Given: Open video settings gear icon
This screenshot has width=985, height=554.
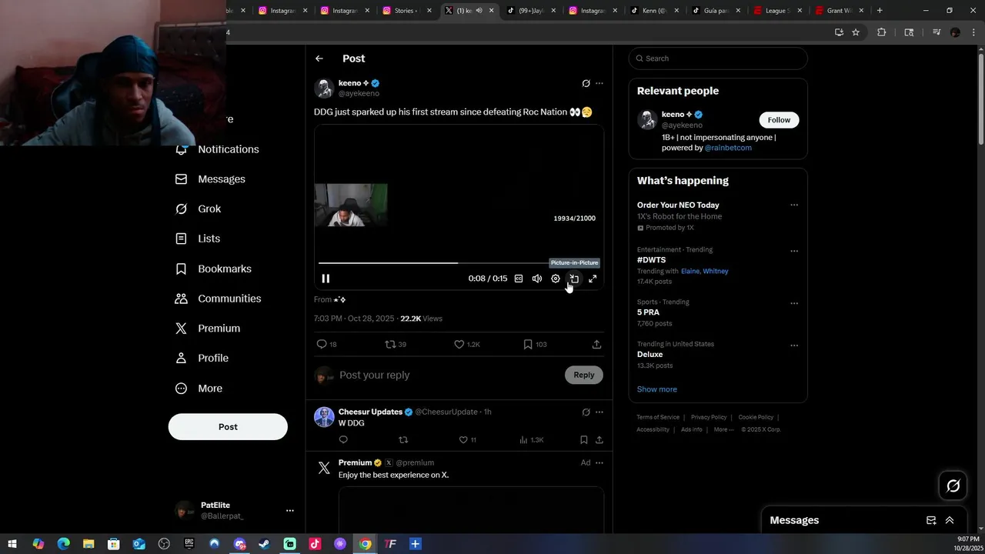Looking at the screenshot, I should coord(556,279).
